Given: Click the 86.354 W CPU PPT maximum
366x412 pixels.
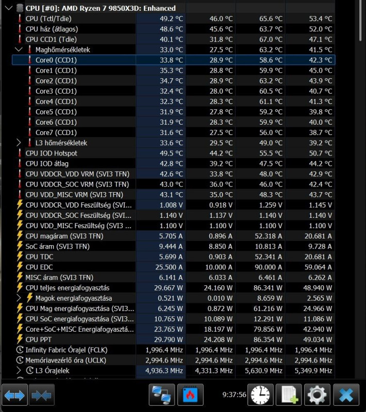Looking at the screenshot, I should coord(268,339).
